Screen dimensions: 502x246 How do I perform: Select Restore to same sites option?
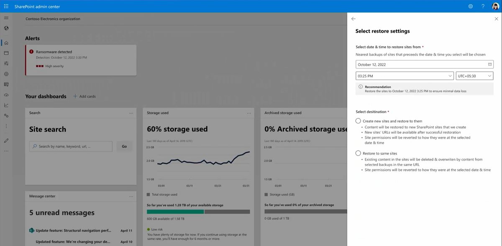358,153
